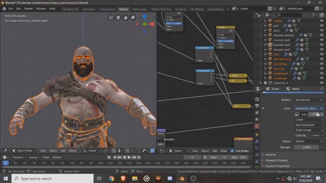
Task: Toggle the Collection 3 exclude checkbox
Action: pos(265,83)
